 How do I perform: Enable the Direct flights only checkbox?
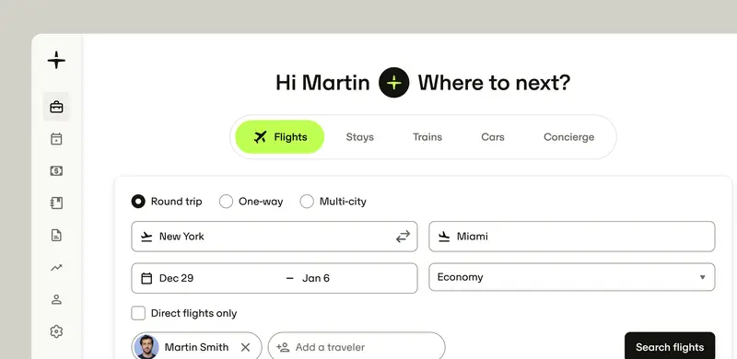(138, 313)
